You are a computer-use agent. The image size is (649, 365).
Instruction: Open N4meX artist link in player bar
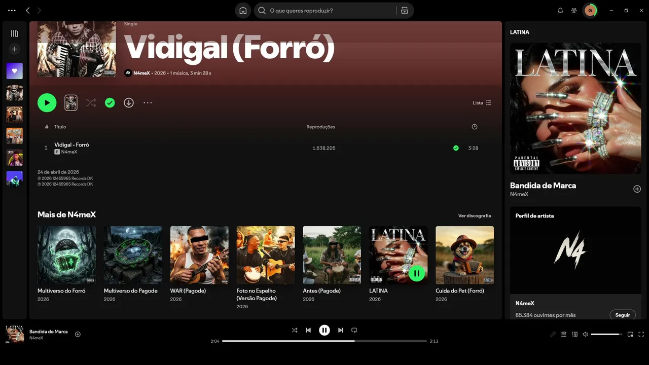tap(36, 338)
